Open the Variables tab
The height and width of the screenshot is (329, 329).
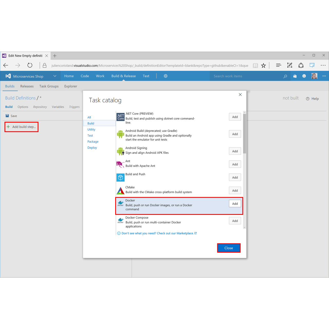(x=58, y=107)
